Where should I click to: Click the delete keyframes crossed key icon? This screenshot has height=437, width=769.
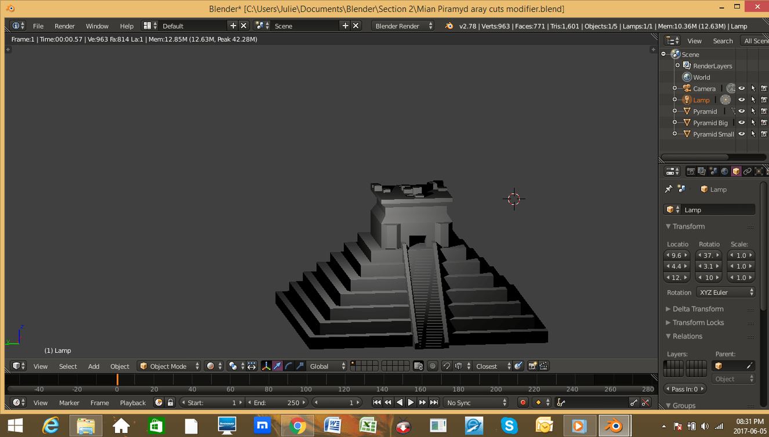click(645, 403)
